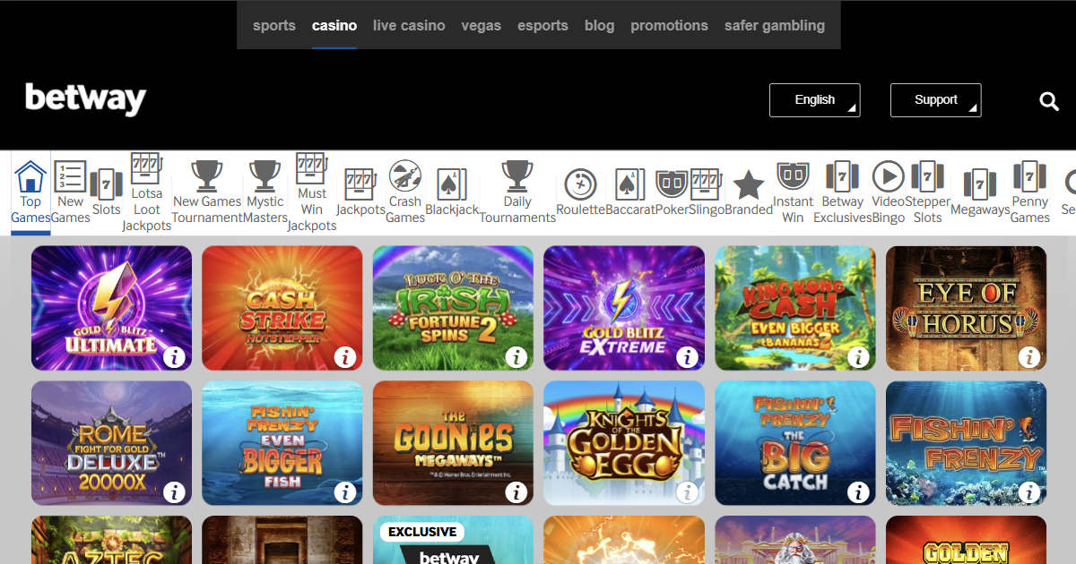Viewport: 1076px width, 564px height.
Task: Open the esports tab
Action: click(542, 25)
